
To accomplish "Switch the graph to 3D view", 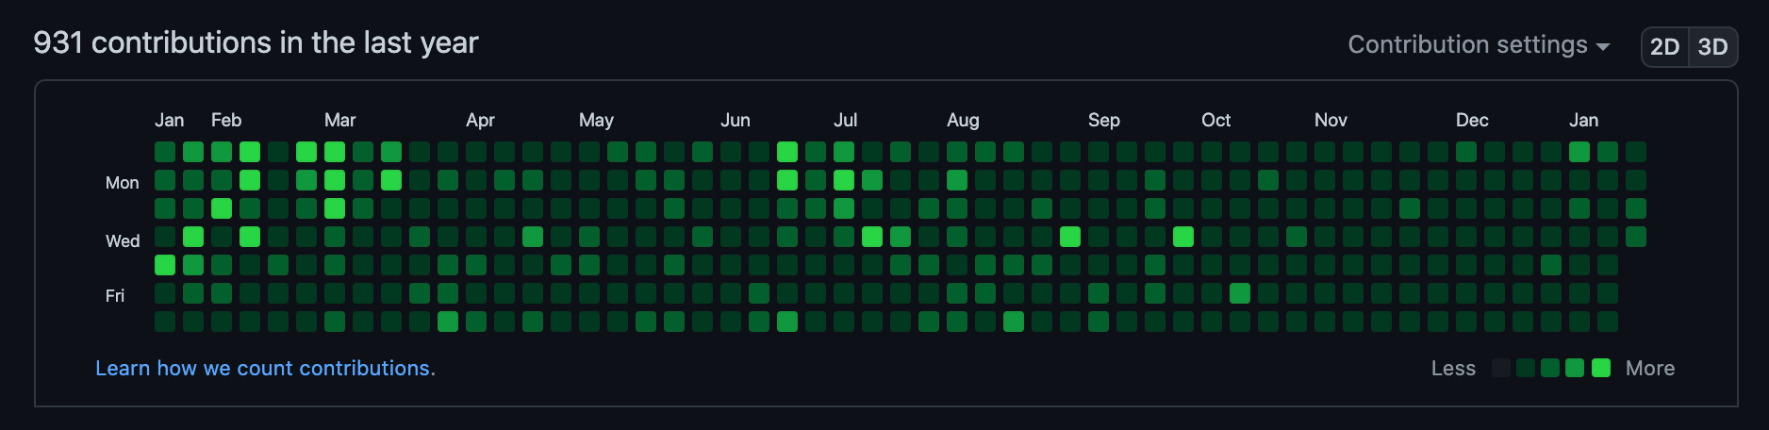I will 1712,47.
